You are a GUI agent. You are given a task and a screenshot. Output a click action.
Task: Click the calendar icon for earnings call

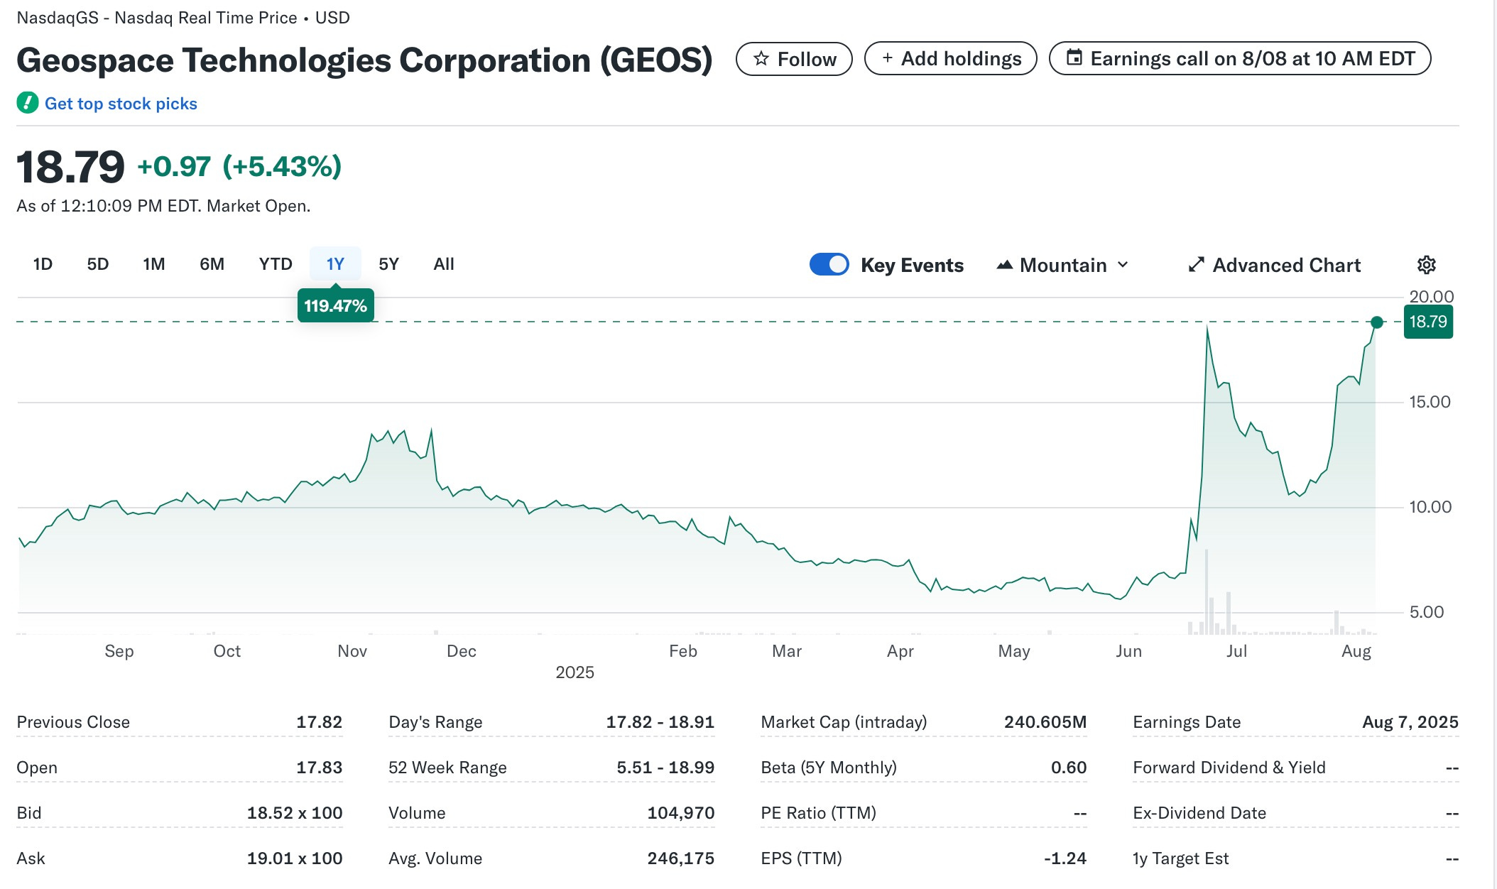(1075, 58)
